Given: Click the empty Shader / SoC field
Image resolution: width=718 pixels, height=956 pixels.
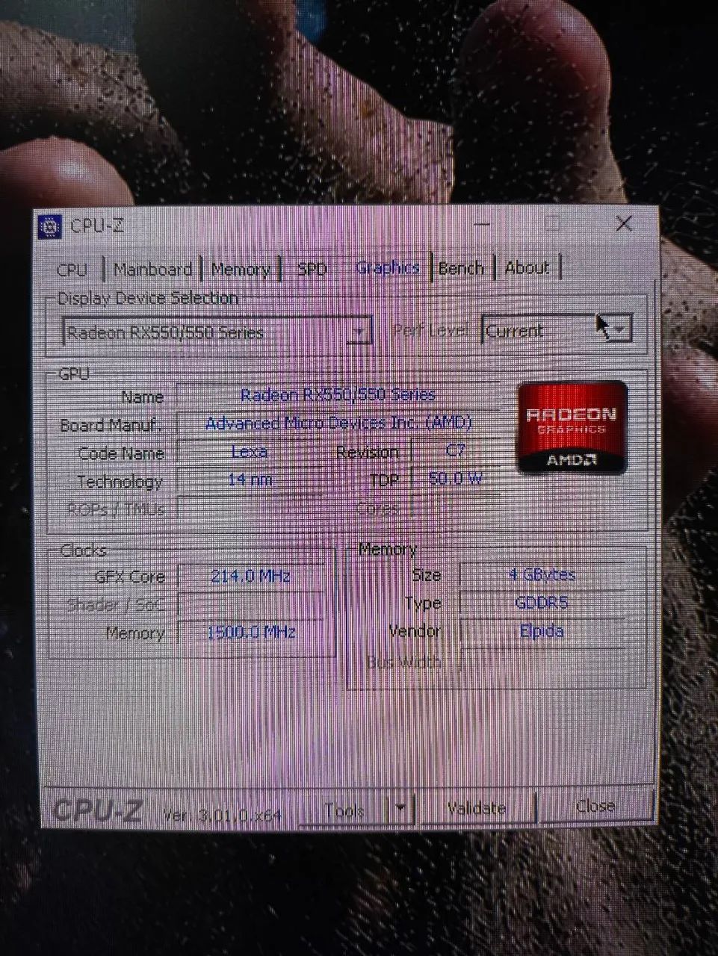Looking at the screenshot, I should point(251,604).
